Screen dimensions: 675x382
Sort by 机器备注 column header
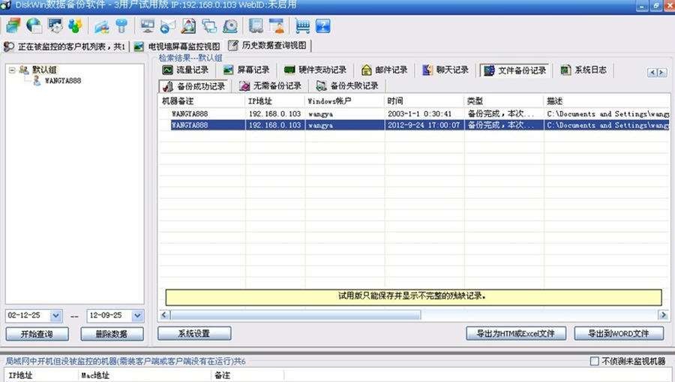coord(202,101)
